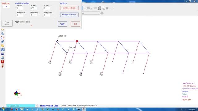This screenshot has height=111, width=198.
Task: Click the dashed line toolbar icon
Action: point(111,8)
